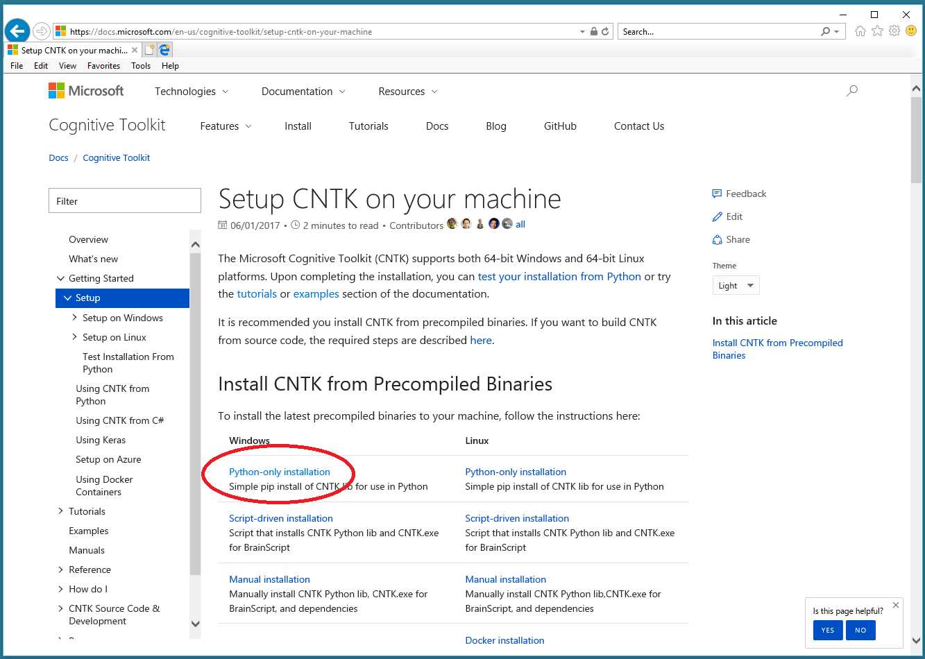
Task: Open the address bar history dropdown arrow
Action: coord(582,31)
